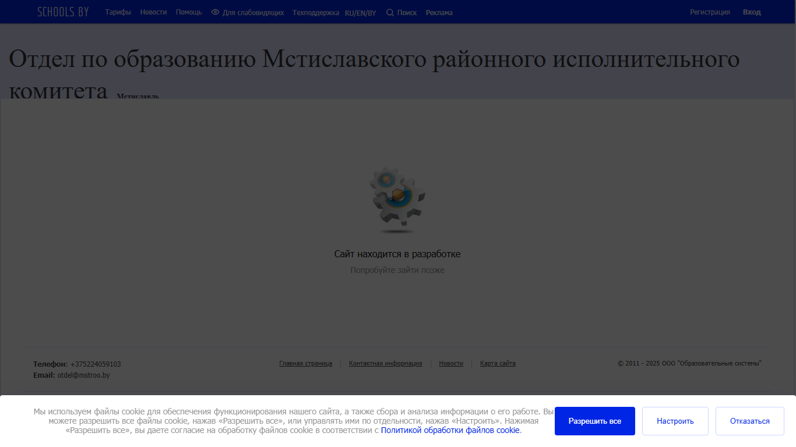Switch language via RU/EN/BY
The image size is (796, 447).
coord(361,13)
